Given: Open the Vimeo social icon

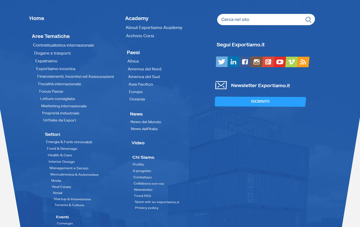Looking at the screenshot, I should pyautogui.click(x=292, y=62).
